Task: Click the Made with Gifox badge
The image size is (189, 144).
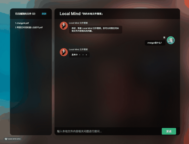Action: click(x=13, y=139)
